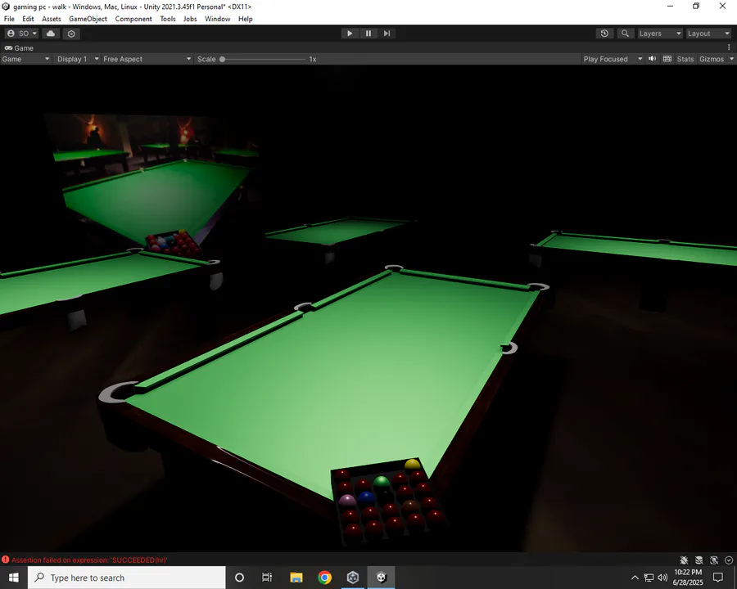Click the yellow ball in the rack
The image size is (737, 589).
(x=412, y=465)
